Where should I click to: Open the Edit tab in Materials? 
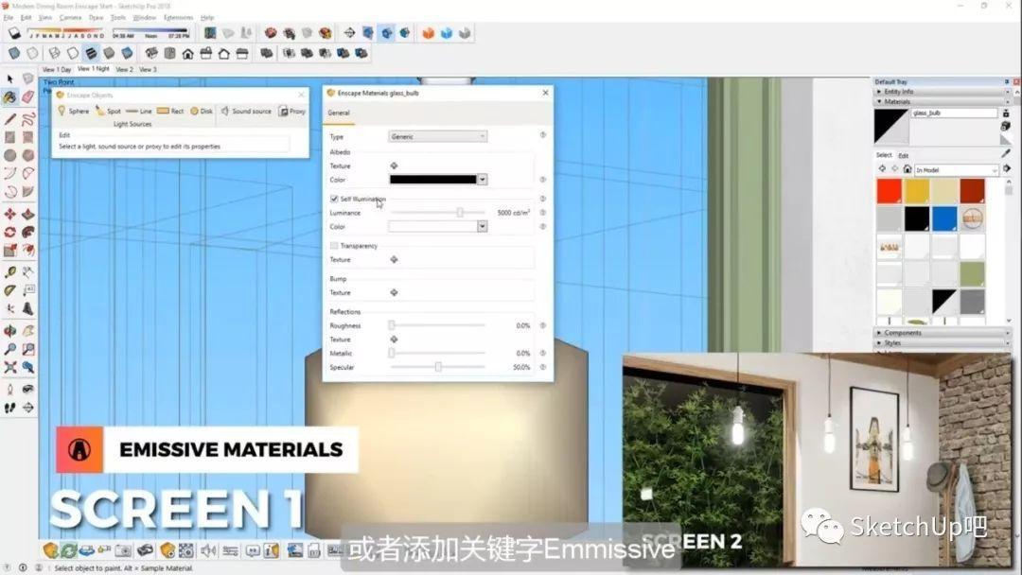point(904,156)
